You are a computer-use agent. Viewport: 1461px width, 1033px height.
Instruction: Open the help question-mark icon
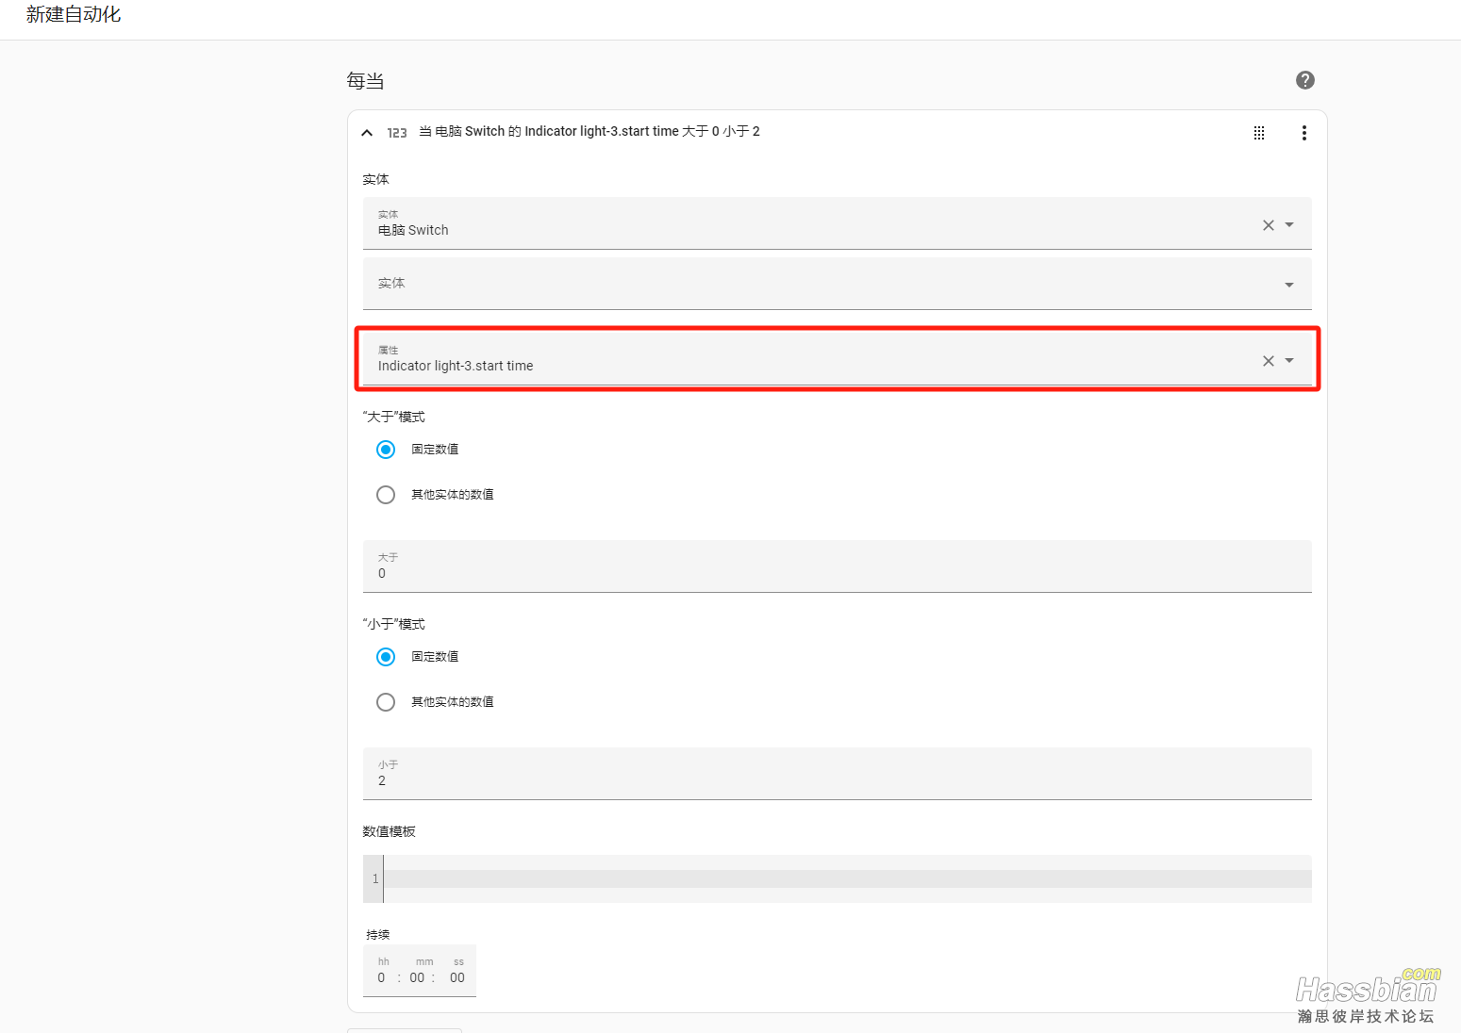tap(1304, 80)
